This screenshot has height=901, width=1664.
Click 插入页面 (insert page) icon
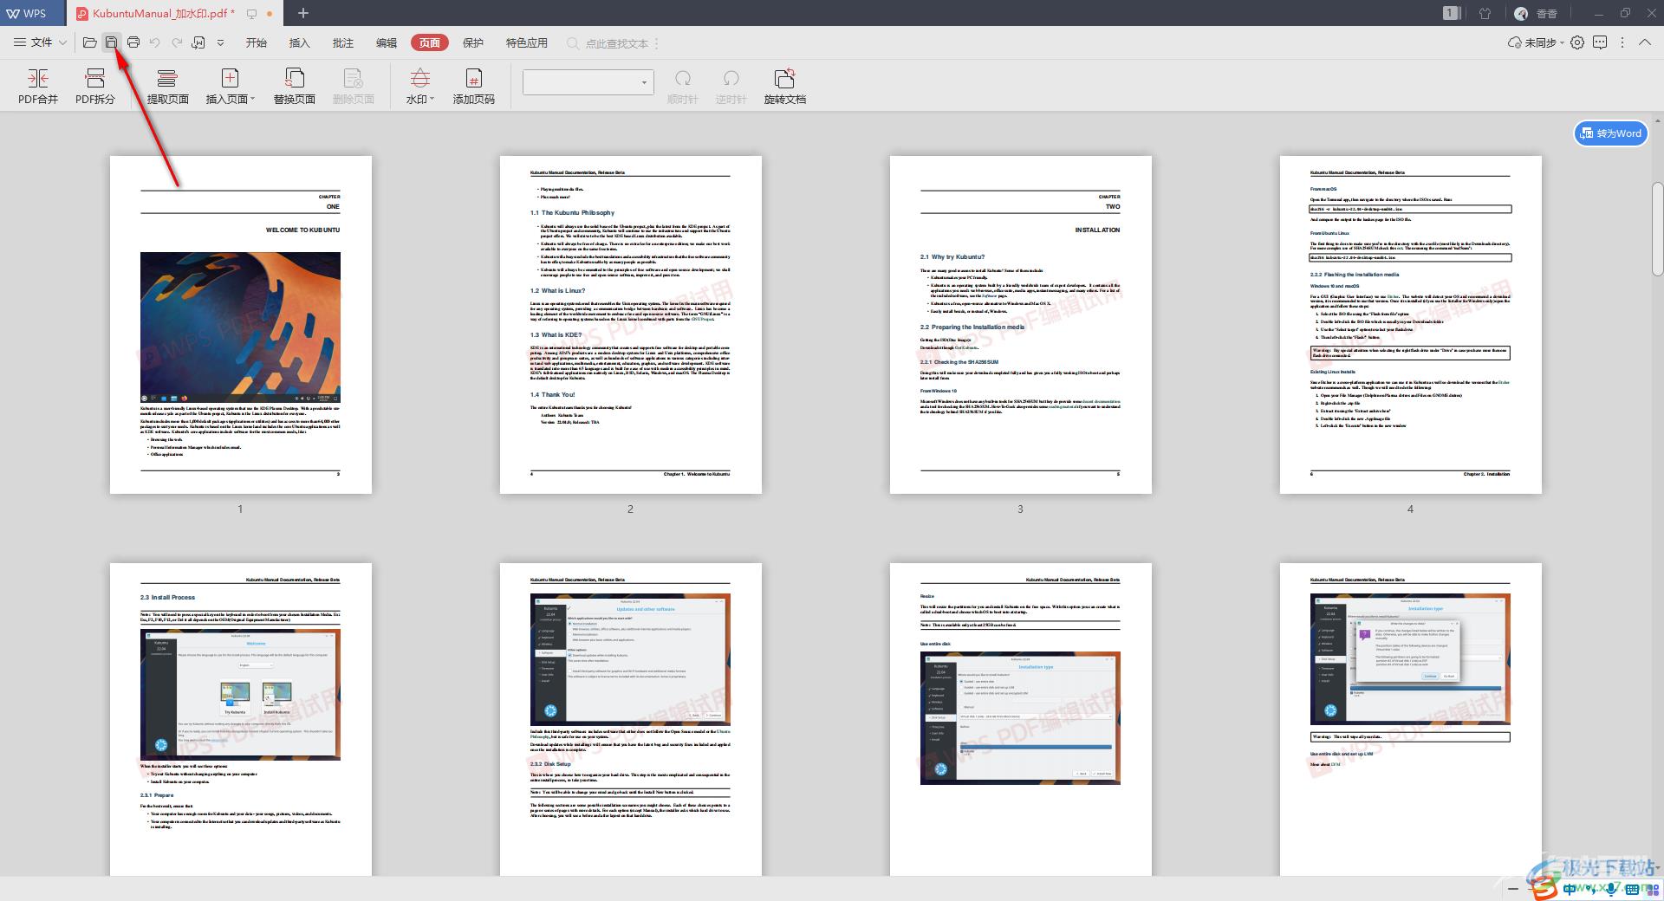coord(230,79)
